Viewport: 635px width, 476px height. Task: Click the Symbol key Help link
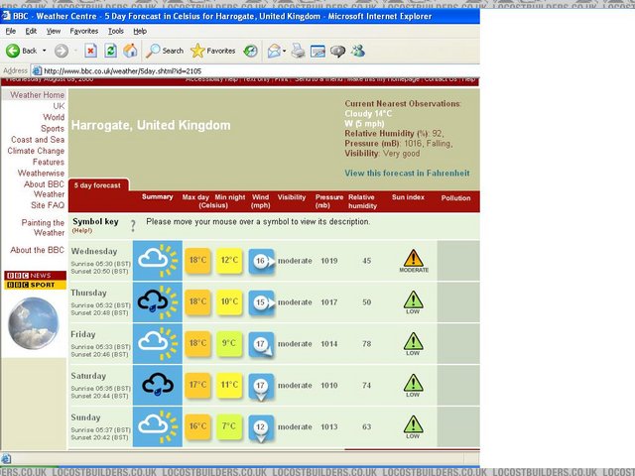(82, 231)
